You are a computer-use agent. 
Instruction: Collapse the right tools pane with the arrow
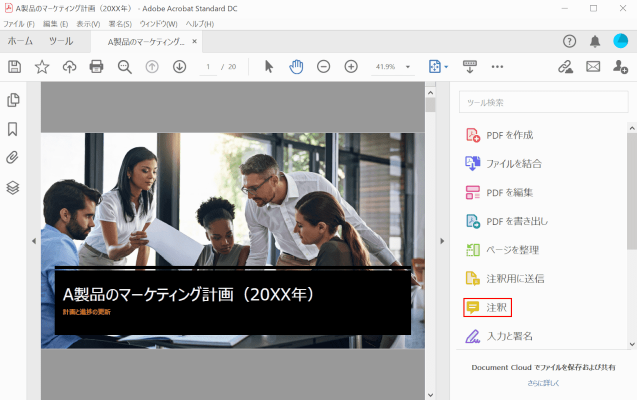442,241
